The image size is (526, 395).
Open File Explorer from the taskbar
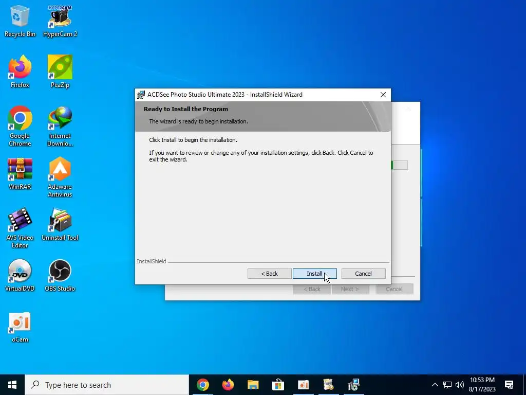[253, 385]
